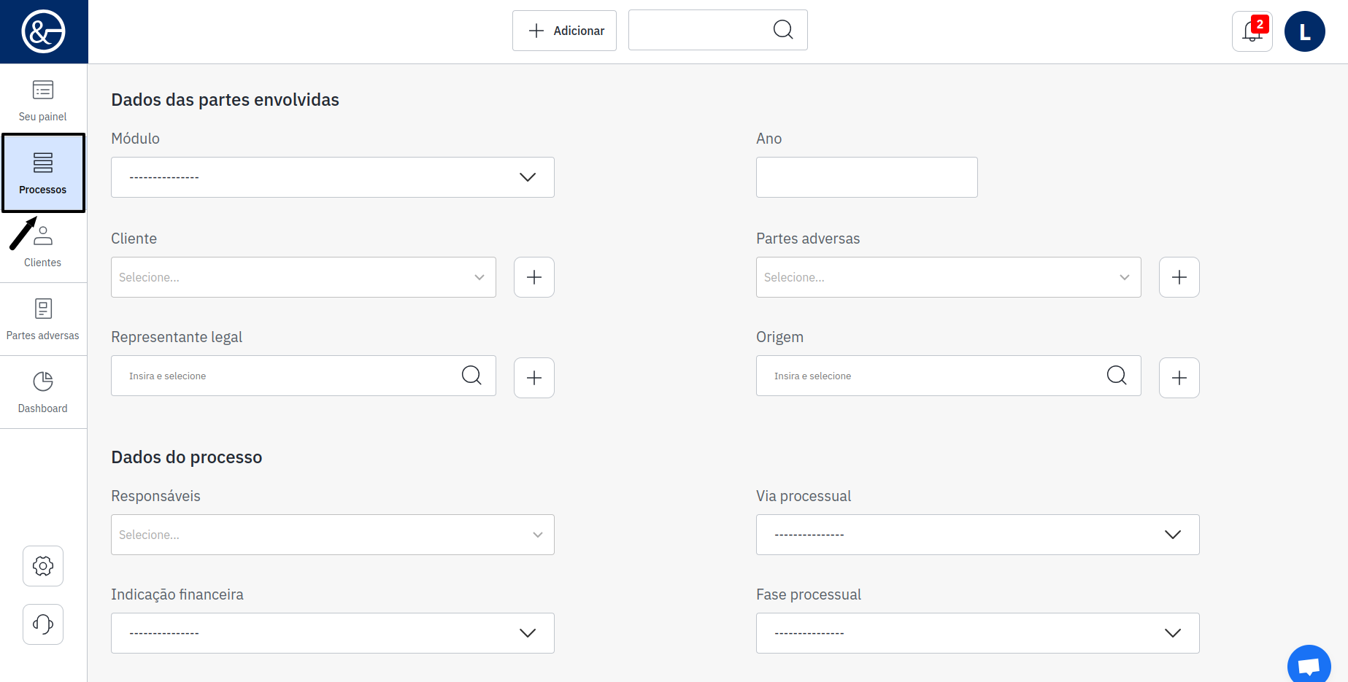Navigate to Clientes in sidebar
The height and width of the screenshot is (682, 1348).
pyautogui.click(x=43, y=247)
